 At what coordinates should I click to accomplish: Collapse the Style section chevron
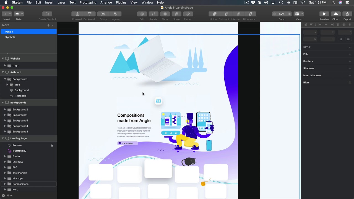(350, 47)
